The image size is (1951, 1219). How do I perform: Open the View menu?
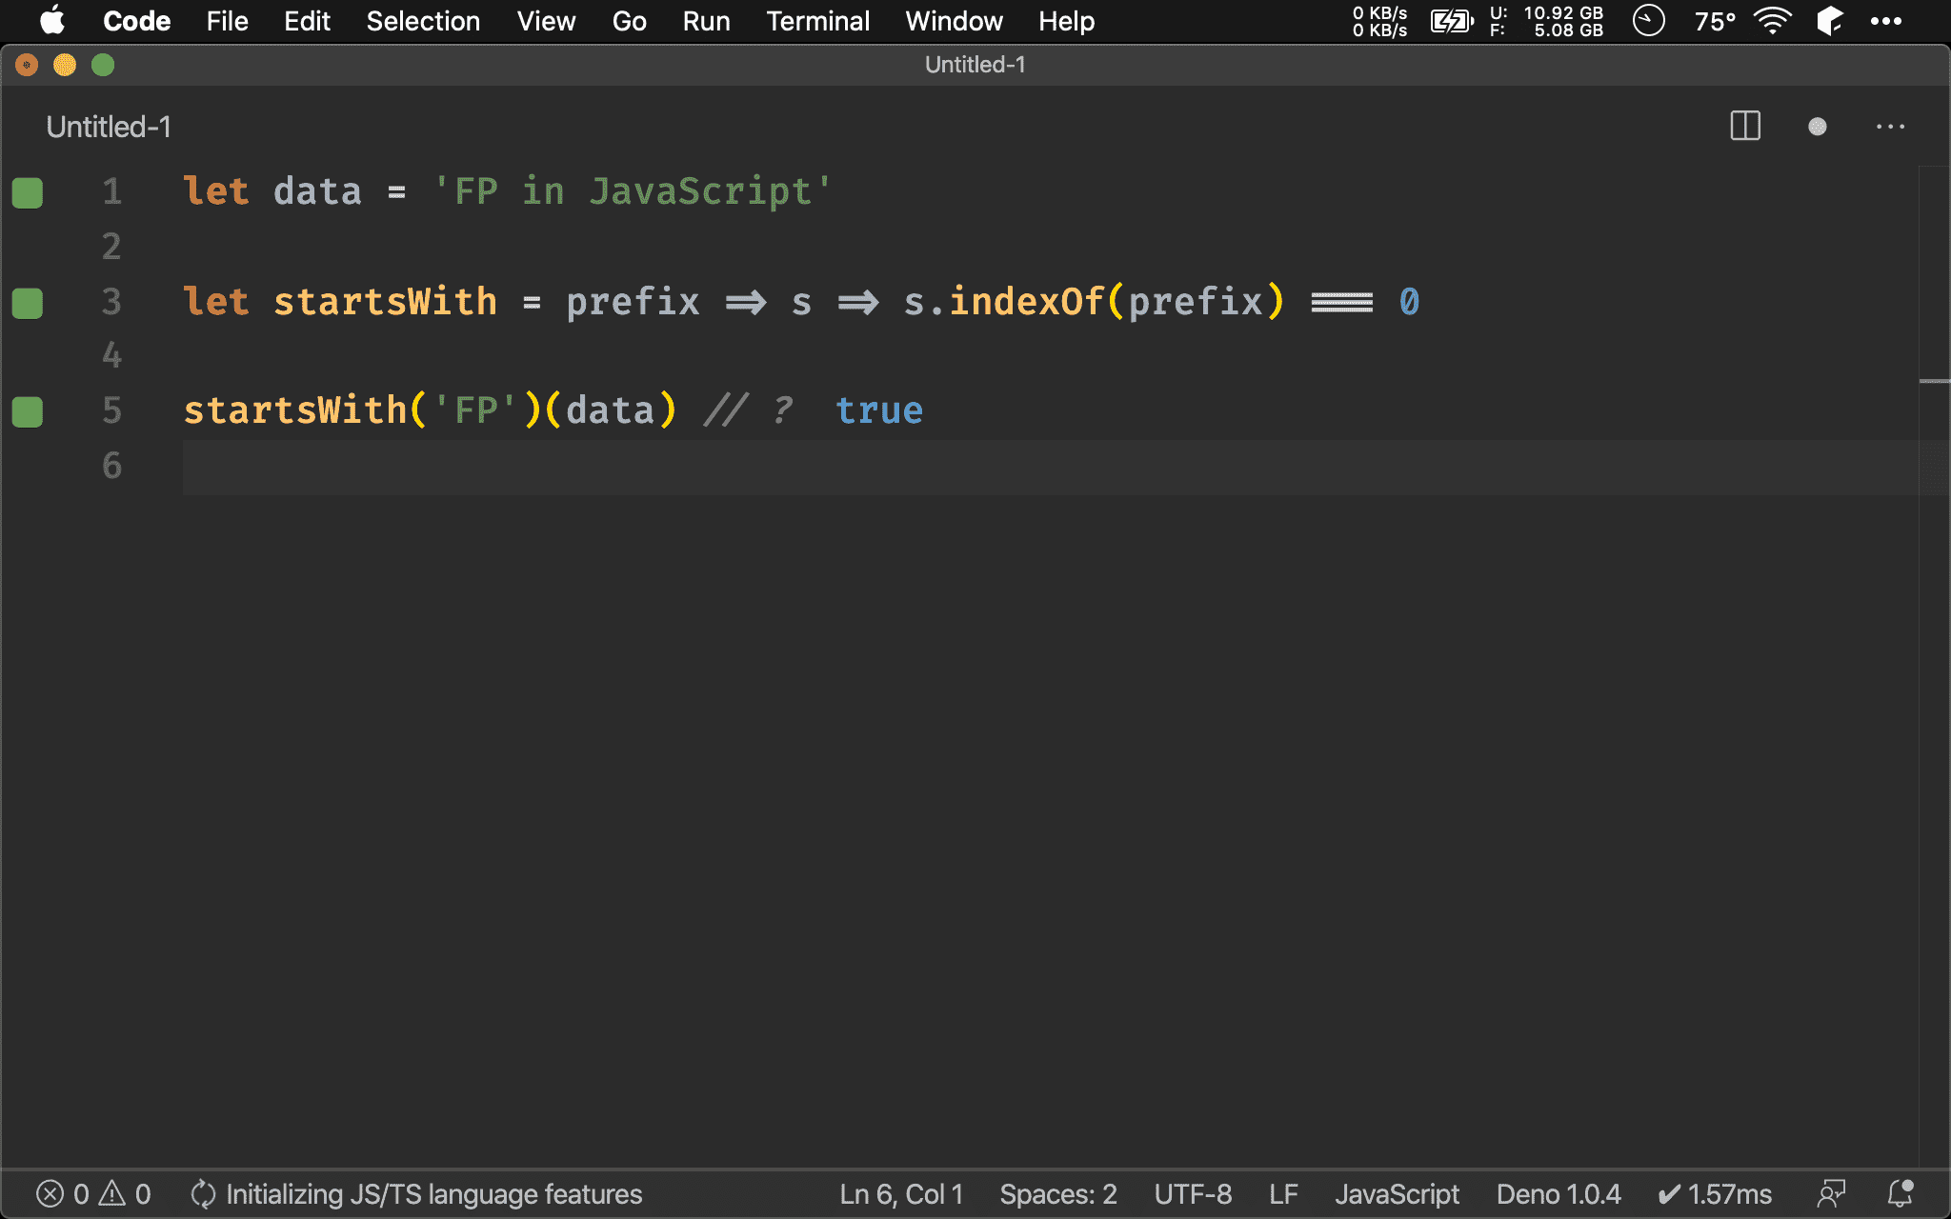(x=546, y=21)
